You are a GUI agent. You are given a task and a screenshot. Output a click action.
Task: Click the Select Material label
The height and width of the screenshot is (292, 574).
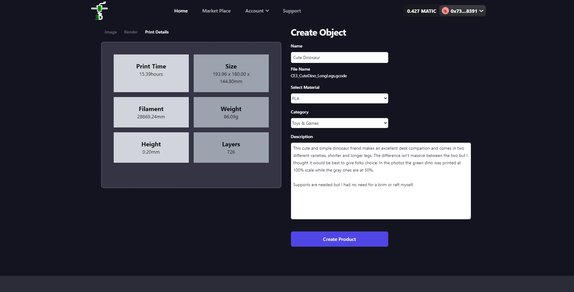coord(305,87)
